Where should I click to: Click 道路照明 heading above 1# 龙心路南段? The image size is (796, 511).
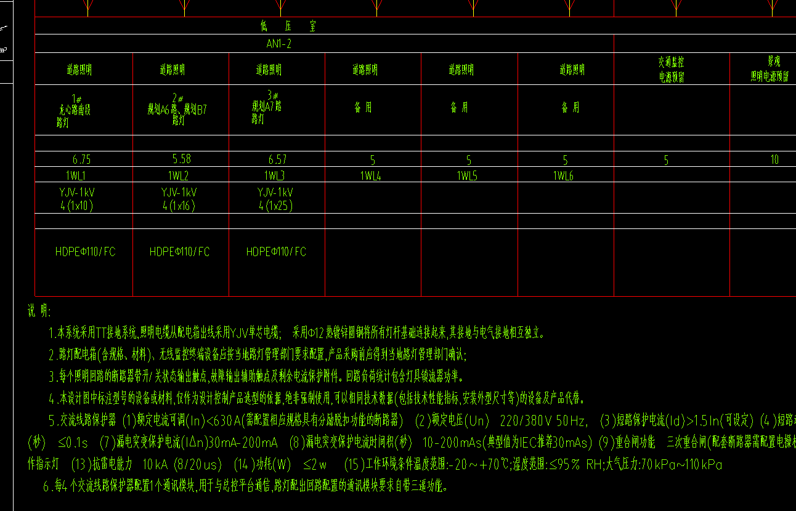(79, 70)
